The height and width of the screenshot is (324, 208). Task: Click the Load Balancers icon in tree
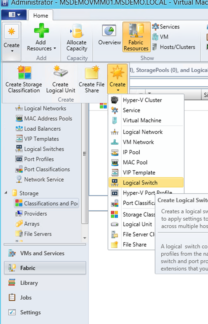click(19, 129)
